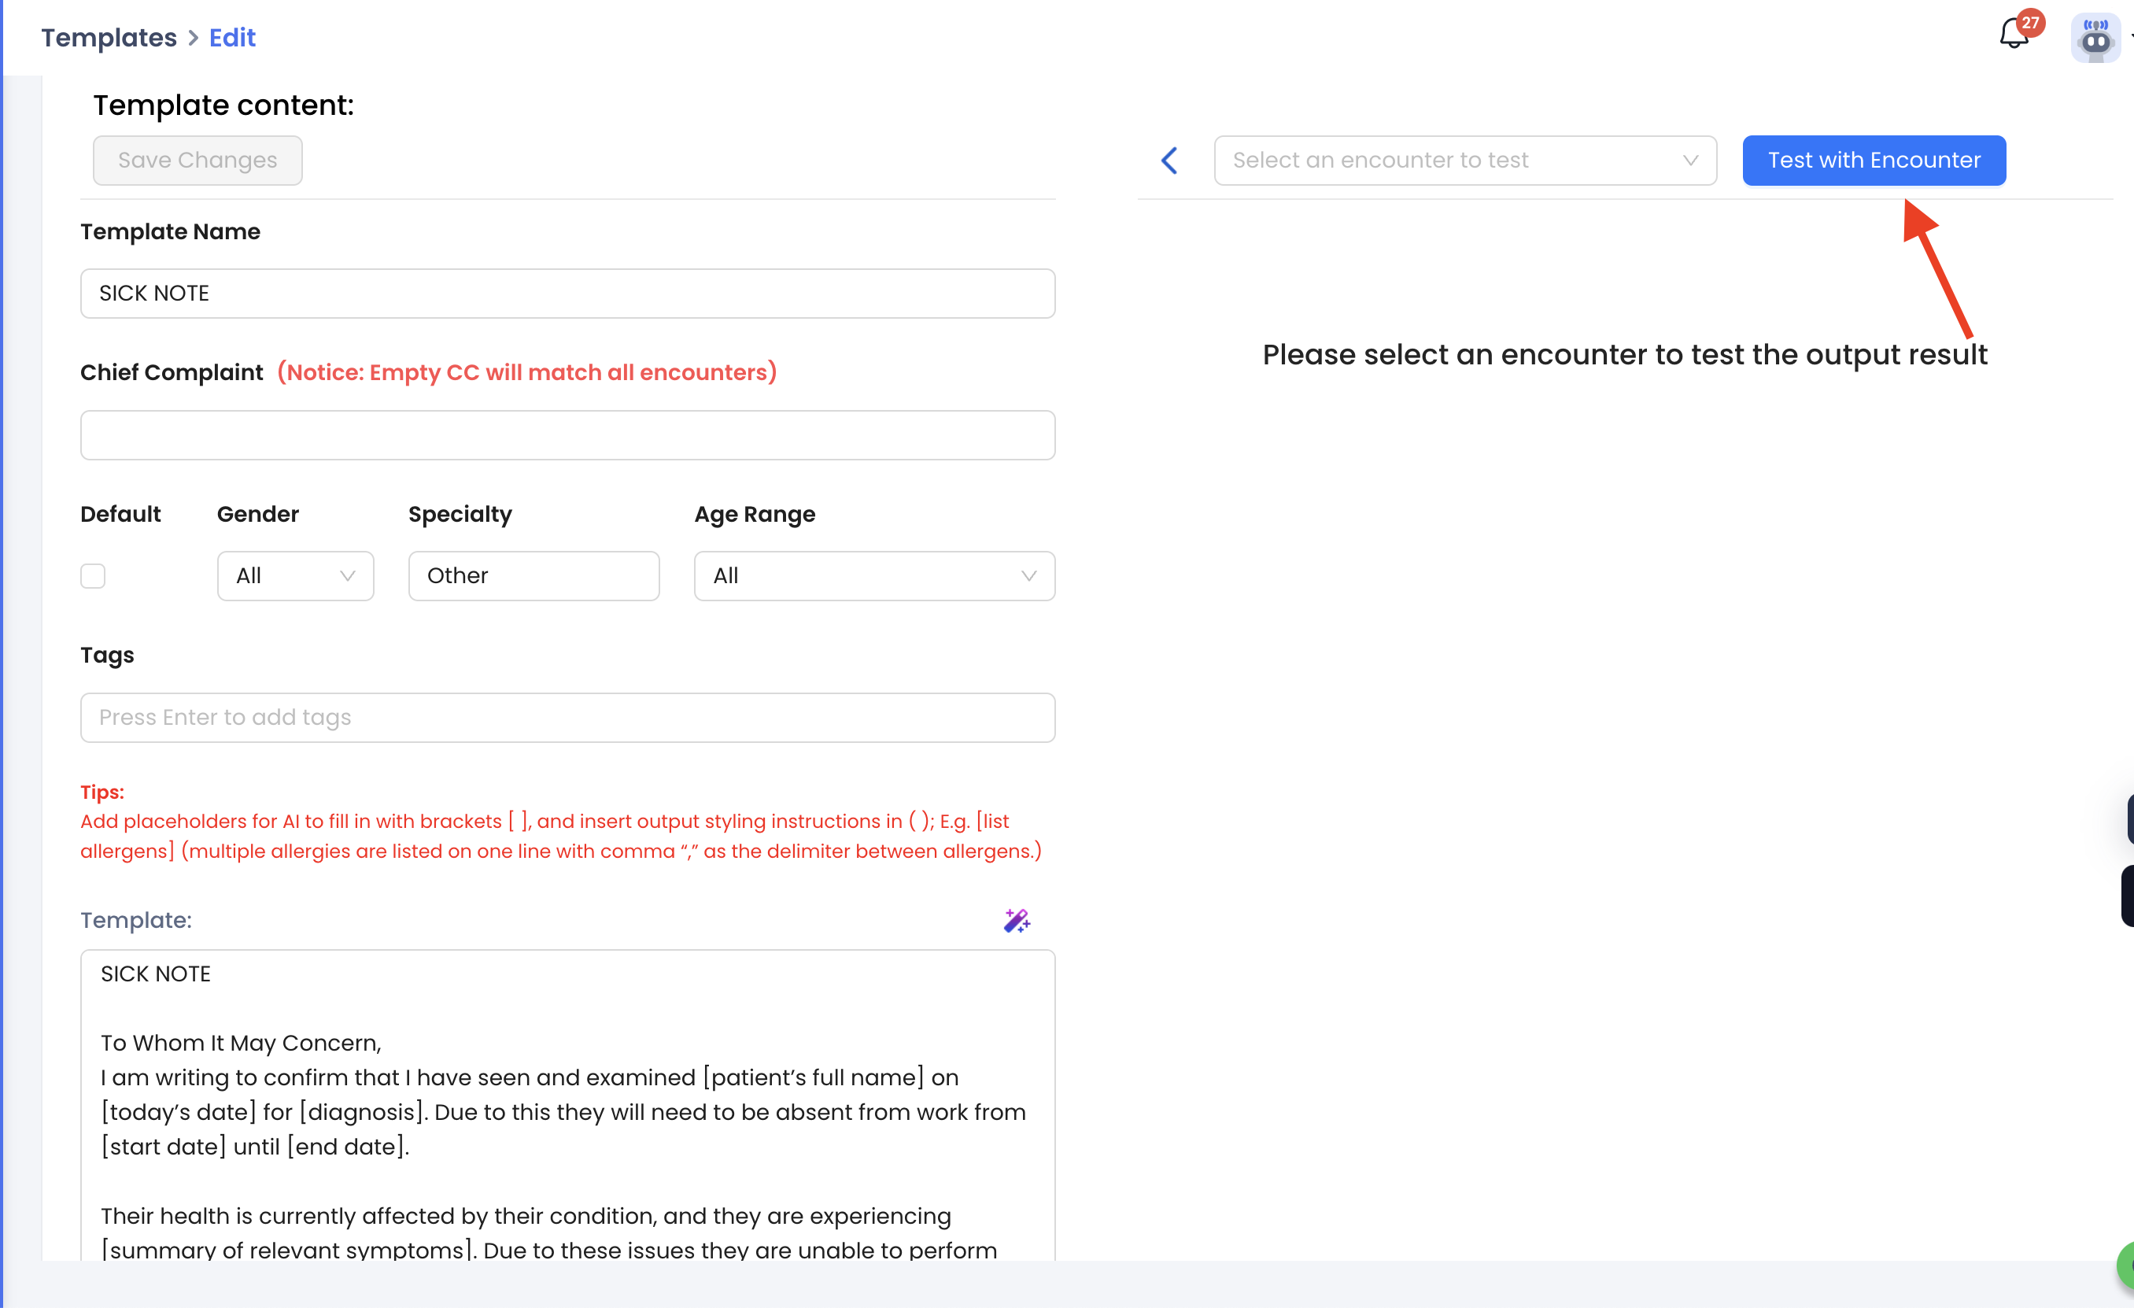
Task: Go to Templates breadcrumb
Action: [109, 38]
